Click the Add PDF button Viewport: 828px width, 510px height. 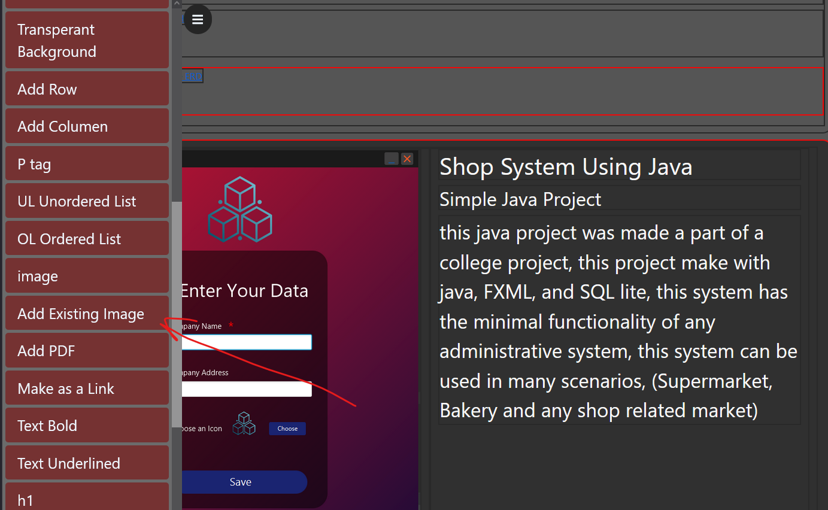coord(87,351)
